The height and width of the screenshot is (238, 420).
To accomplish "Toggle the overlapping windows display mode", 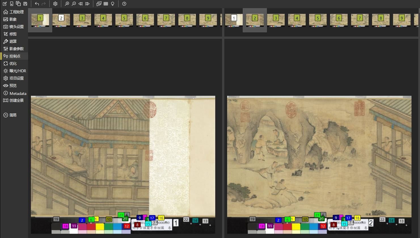I will (x=99, y=4).
